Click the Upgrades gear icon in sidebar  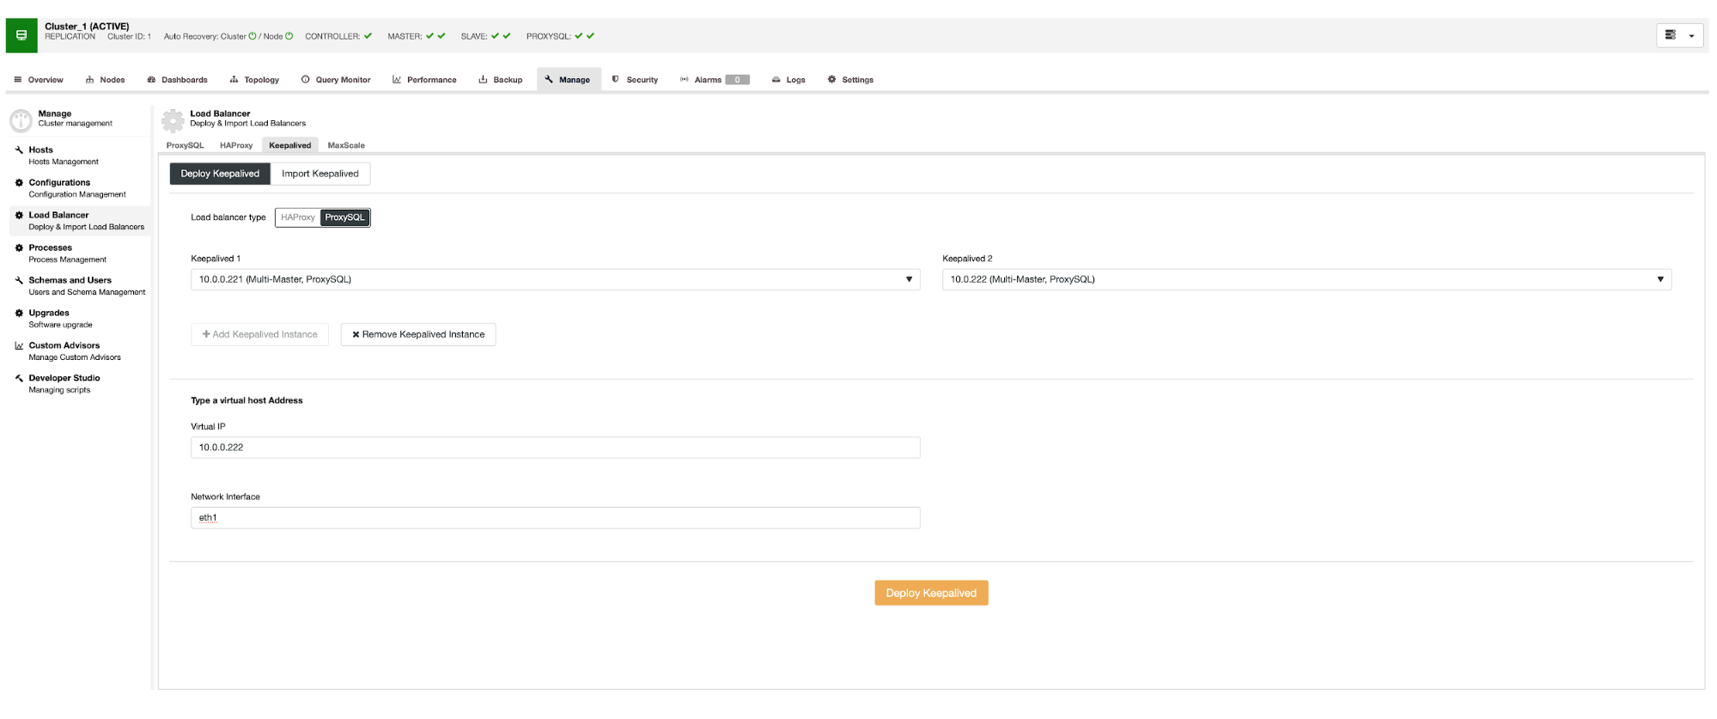pyautogui.click(x=19, y=313)
